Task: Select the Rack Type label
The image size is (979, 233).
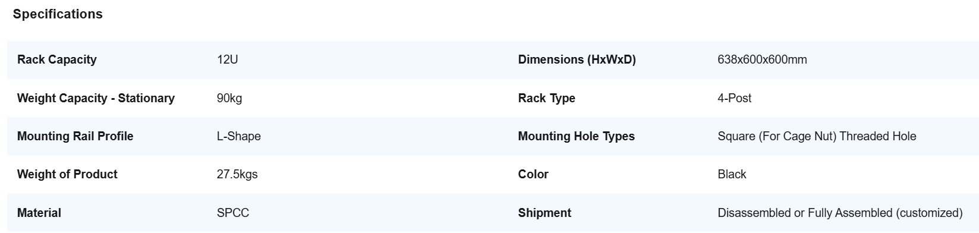Action: pos(546,98)
